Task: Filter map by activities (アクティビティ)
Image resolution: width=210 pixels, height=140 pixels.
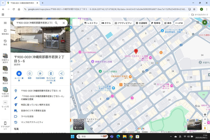Action: [123, 23]
